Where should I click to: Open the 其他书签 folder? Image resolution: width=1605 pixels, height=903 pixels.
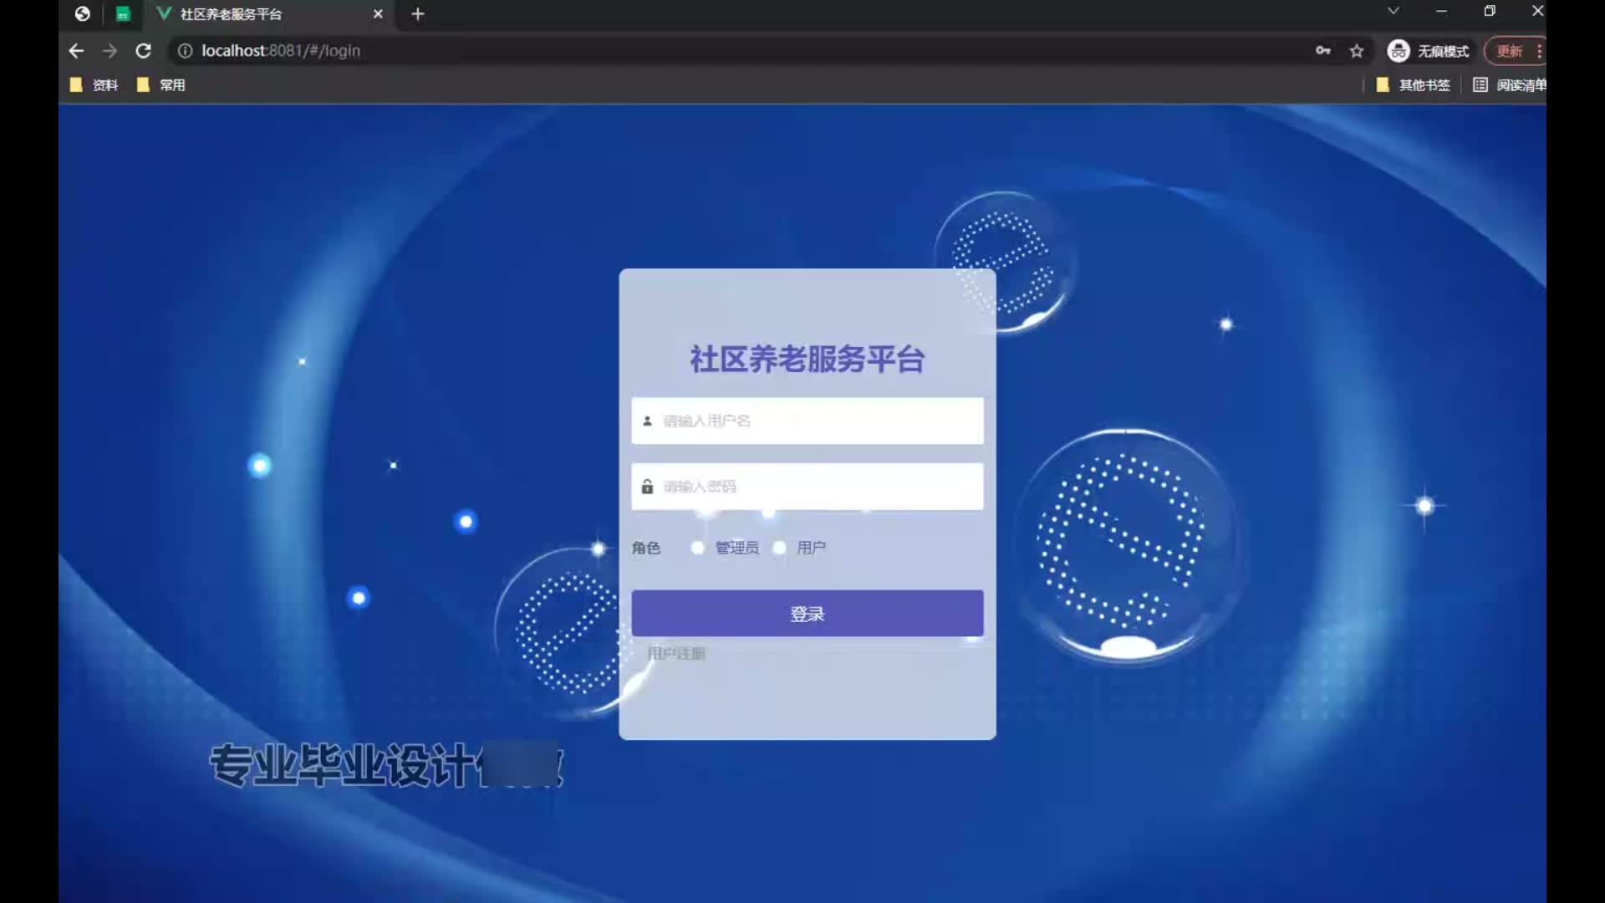pos(1414,84)
